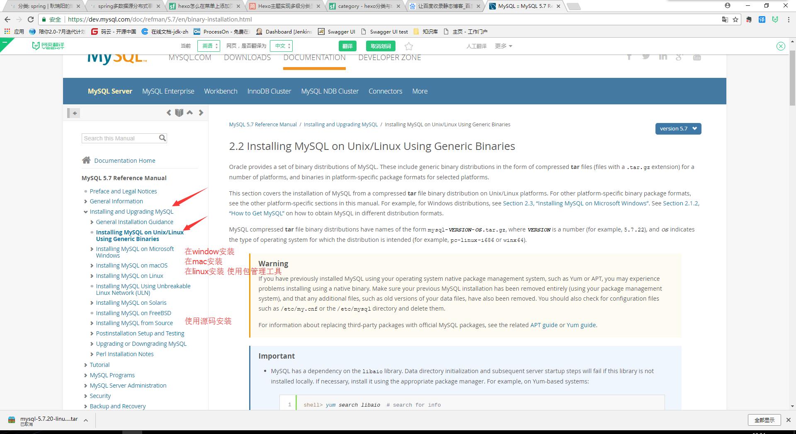
Task: Open breadcrumb MySQL 5.7 Reference Manual
Action: coord(263,125)
